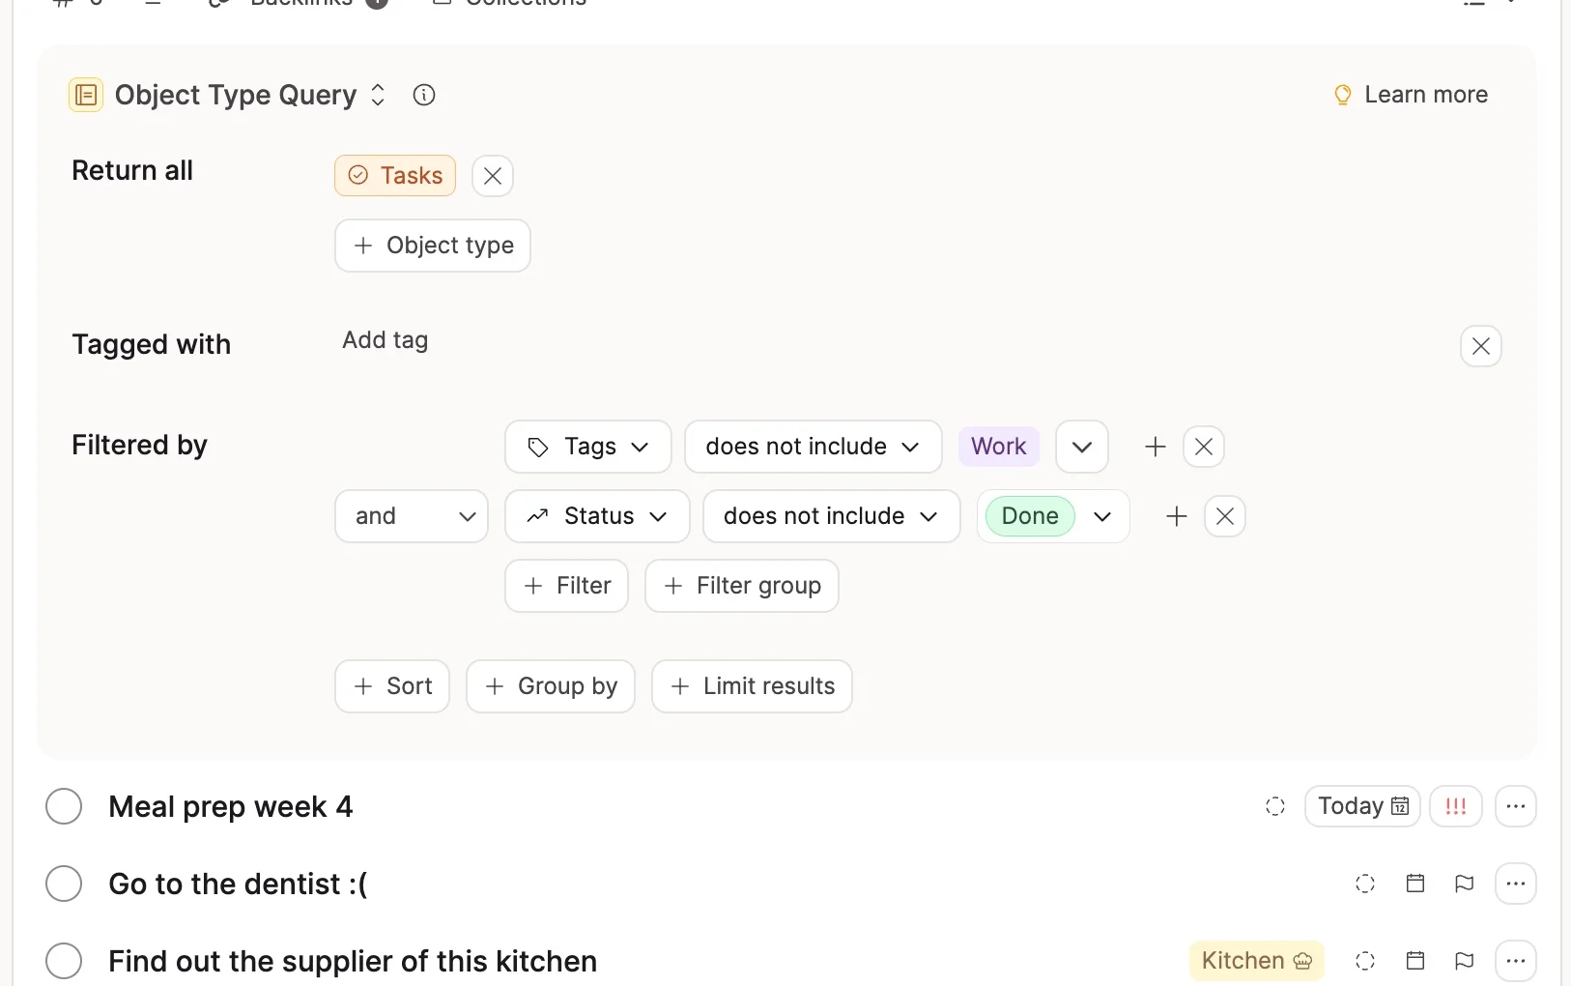Screen dimensions: 1571x986
Task: Add a Limit results rule
Action: point(752,686)
